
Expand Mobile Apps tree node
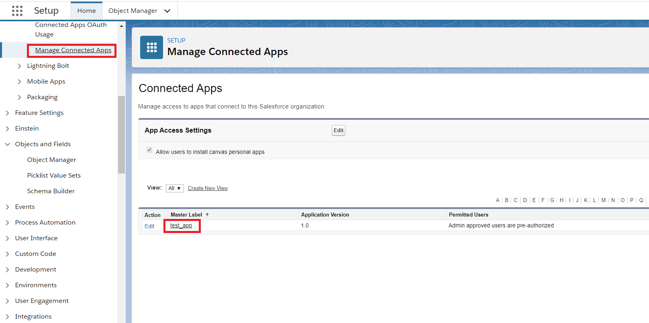click(x=19, y=82)
